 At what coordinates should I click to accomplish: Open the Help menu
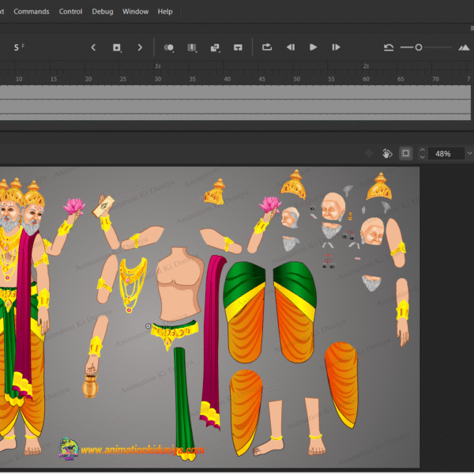click(165, 12)
